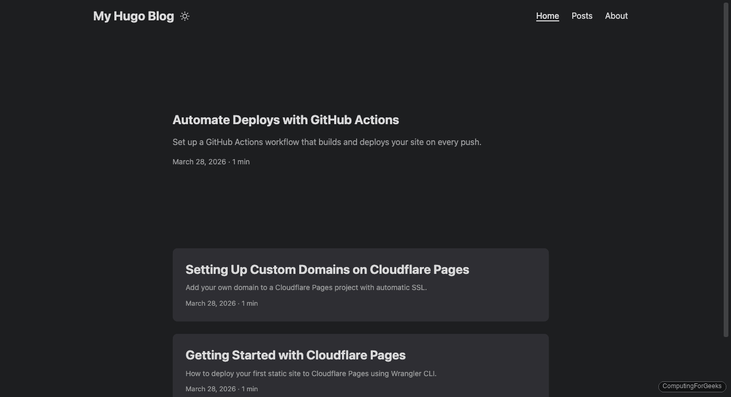731x397 pixels.
Task: Click the theme switcher next to the blog title
Action: point(184,16)
